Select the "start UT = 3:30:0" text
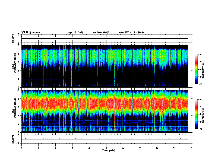This screenshot has width=215, height=166. [131, 33]
